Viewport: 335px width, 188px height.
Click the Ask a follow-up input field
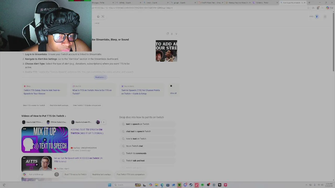(x=41, y=174)
